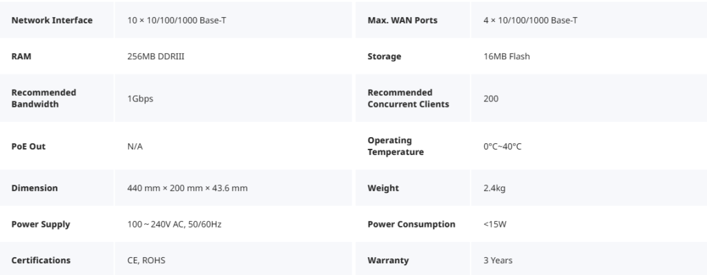The height and width of the screenshot is (275, 707).
Task: Select the Power Supply 100~240V AC value
Action: pyautogui.click(x=174, y=224)
